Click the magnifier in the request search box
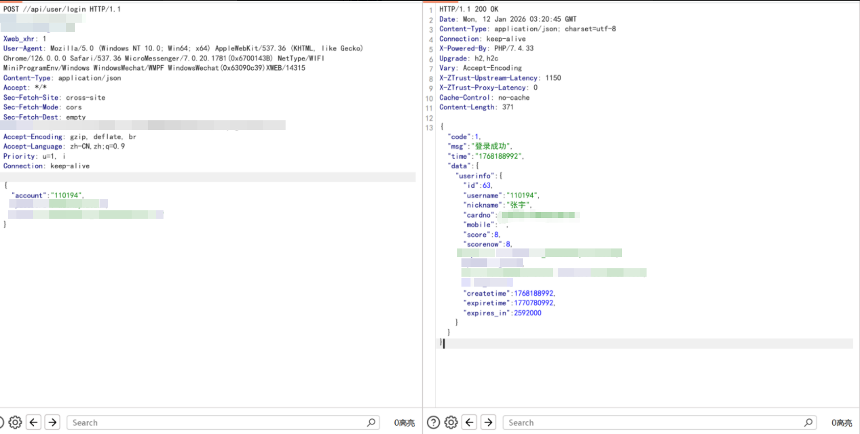Image resolution: width=860 pixels, height=434 pixels. (x=371, y=422)
